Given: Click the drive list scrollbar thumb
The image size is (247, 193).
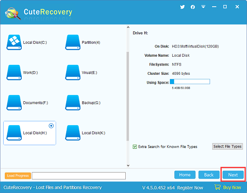Looking at the screenshot, I should point(128,96).
